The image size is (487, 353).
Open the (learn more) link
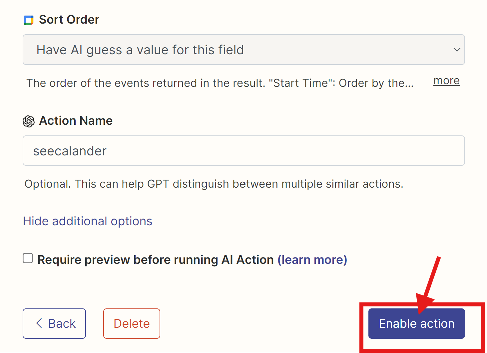312,260
